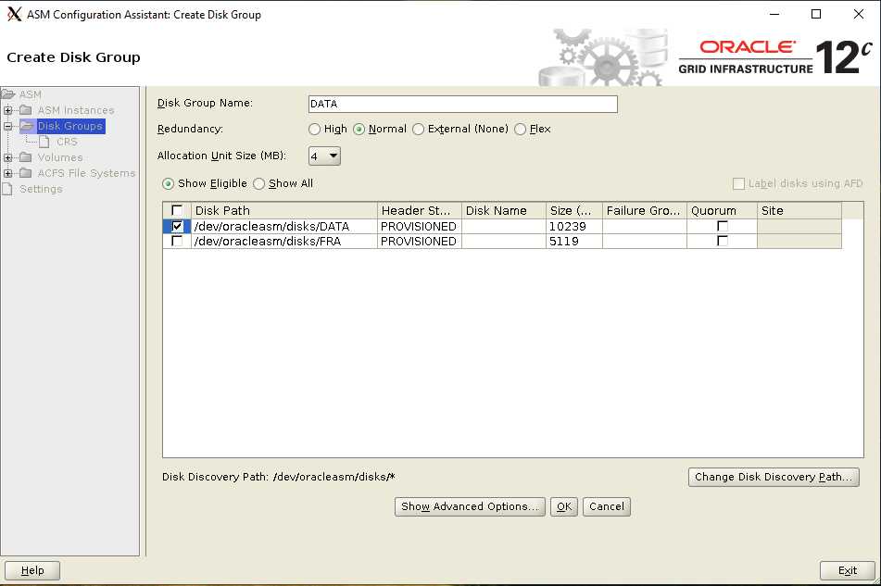This screenshot has width=881, height=586.
Task: Select CRS disk group in tree
Action: point(67,142)
